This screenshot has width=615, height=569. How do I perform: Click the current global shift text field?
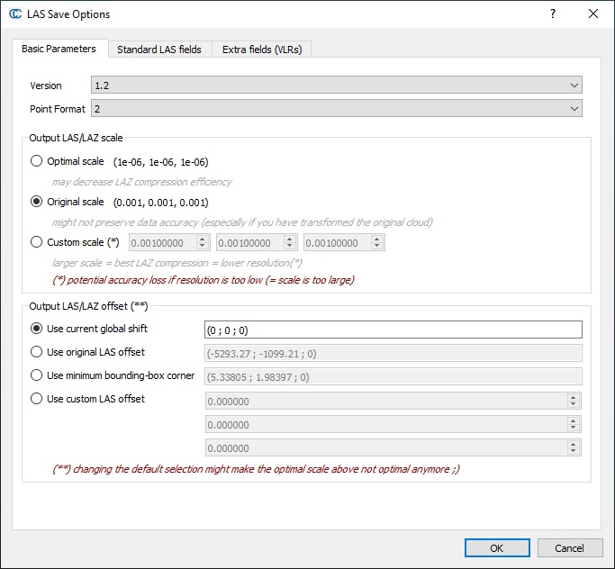click(393, 330)
